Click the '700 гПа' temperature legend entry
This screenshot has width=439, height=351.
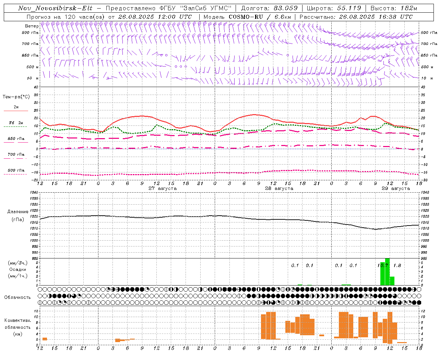tap(16, 155)
